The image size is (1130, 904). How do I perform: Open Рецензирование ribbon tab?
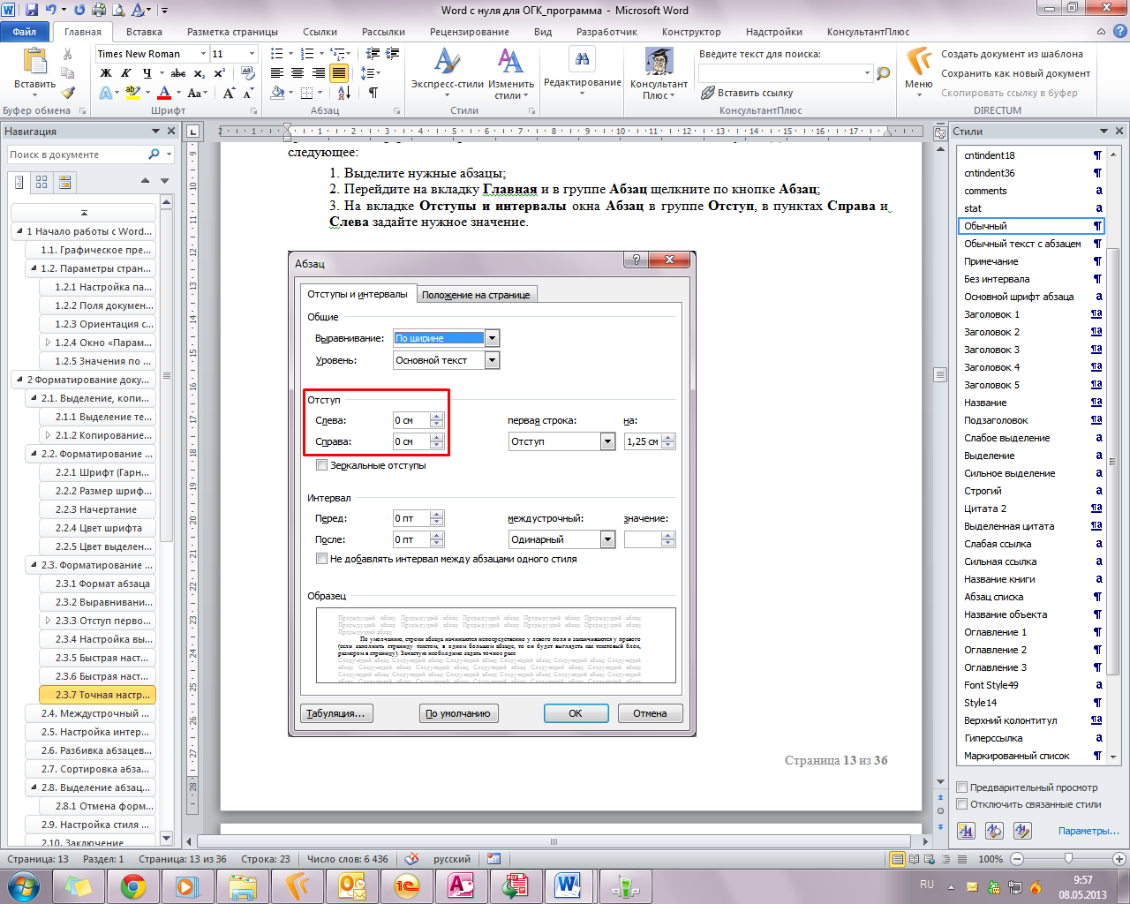click(469, 32)
